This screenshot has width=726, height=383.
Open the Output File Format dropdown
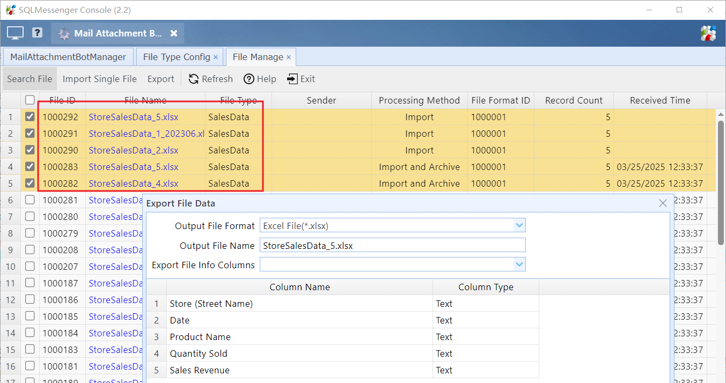tap(519, 226)
